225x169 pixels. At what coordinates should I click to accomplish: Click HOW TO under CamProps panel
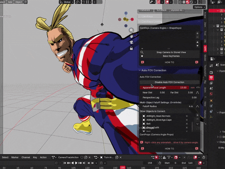coord(169,149)
